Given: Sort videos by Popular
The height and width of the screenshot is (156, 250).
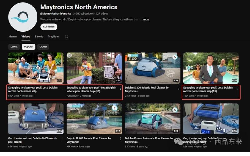Looking at the screenshot, I should coord(28,46).
